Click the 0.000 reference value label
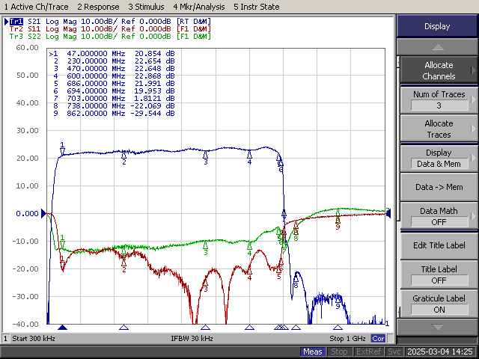 (27, 214)
